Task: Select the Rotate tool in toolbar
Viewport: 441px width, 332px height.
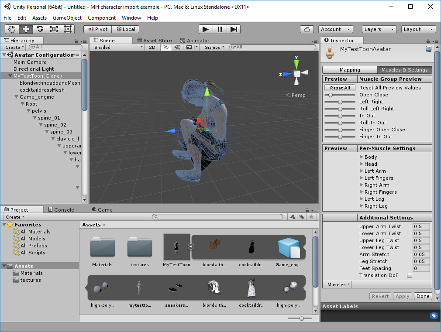Action: 40,29
